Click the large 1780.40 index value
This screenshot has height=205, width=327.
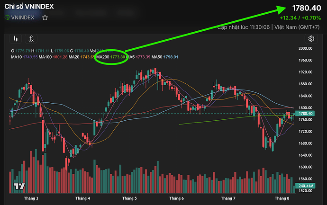coord(307,8)
